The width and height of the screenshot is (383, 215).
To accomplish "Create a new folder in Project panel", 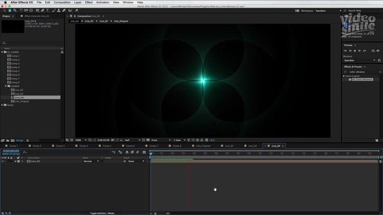I will (x=8, y=140).
